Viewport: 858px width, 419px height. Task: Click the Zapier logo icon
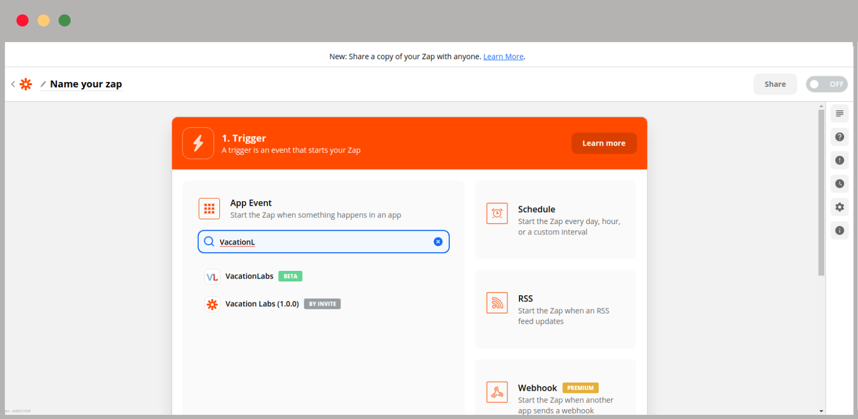pyautogui.click(x=25, y=84)
